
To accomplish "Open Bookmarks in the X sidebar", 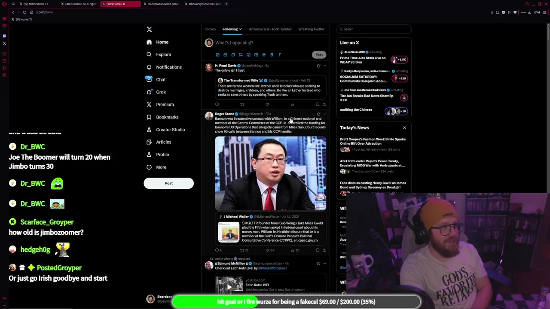I will click(x=162, y=117).
